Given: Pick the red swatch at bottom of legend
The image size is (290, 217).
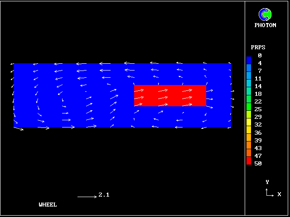Looking at the screenshot, I should tap(248, 161).
